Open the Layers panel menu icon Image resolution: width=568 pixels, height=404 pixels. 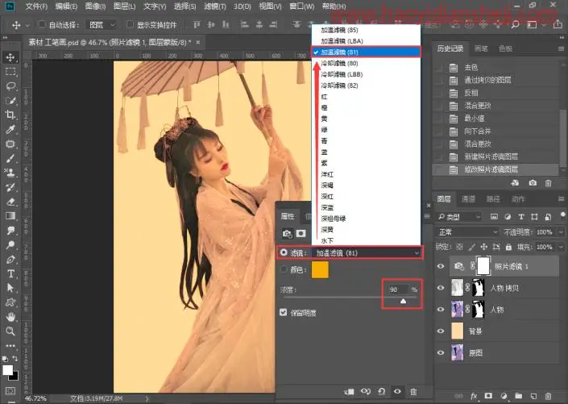click(561, 199)
